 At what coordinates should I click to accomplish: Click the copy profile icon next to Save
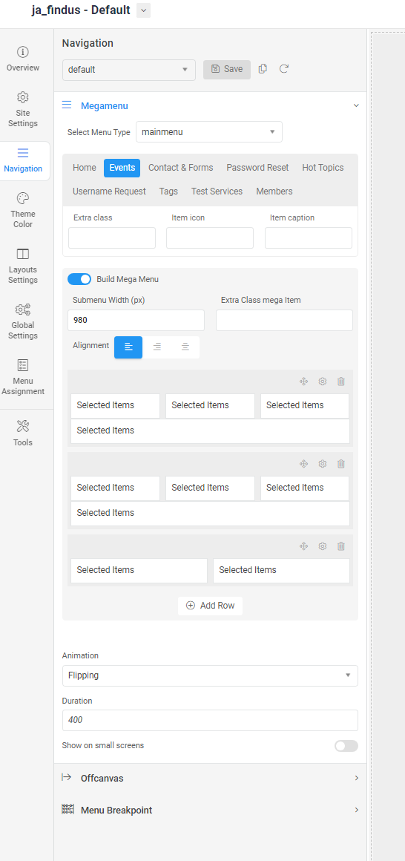[263, 69]
